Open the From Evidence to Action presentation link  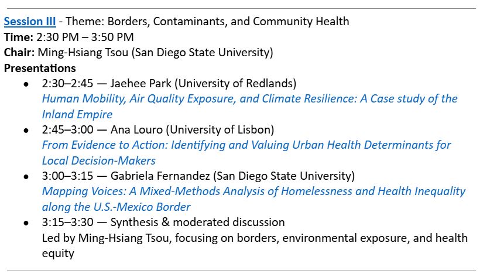tap(246, 145)
